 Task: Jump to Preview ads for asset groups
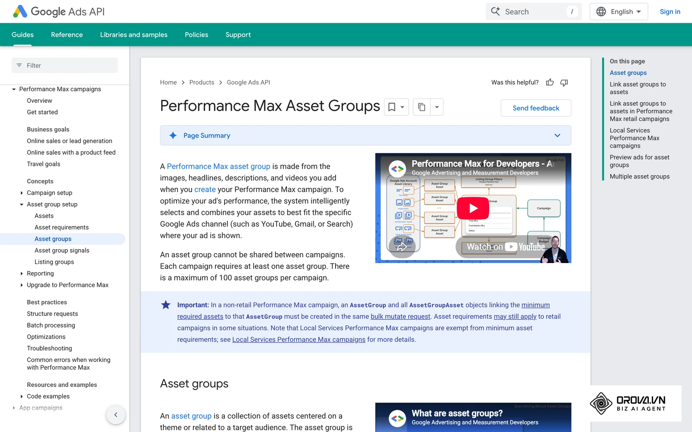[x=640, y=161]
